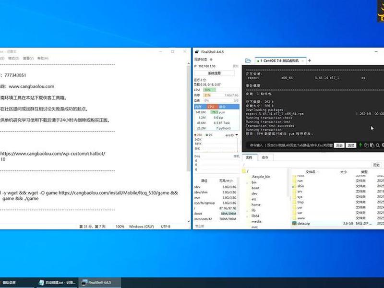Click the terminal paste icon
384x288 pixels.
(372, 145)
